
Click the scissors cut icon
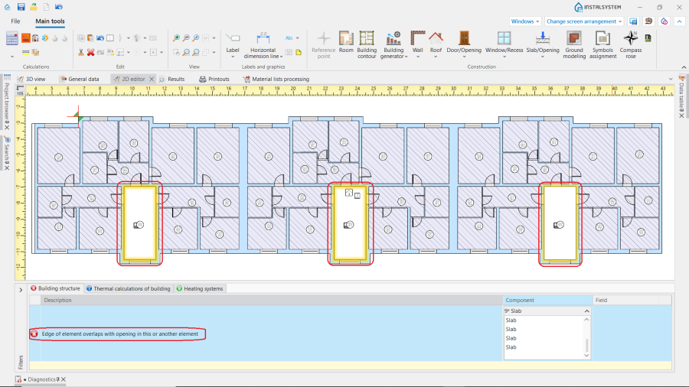80,52
